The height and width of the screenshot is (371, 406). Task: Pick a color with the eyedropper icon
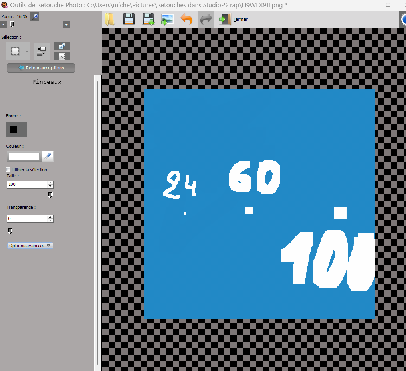point(48,156)
